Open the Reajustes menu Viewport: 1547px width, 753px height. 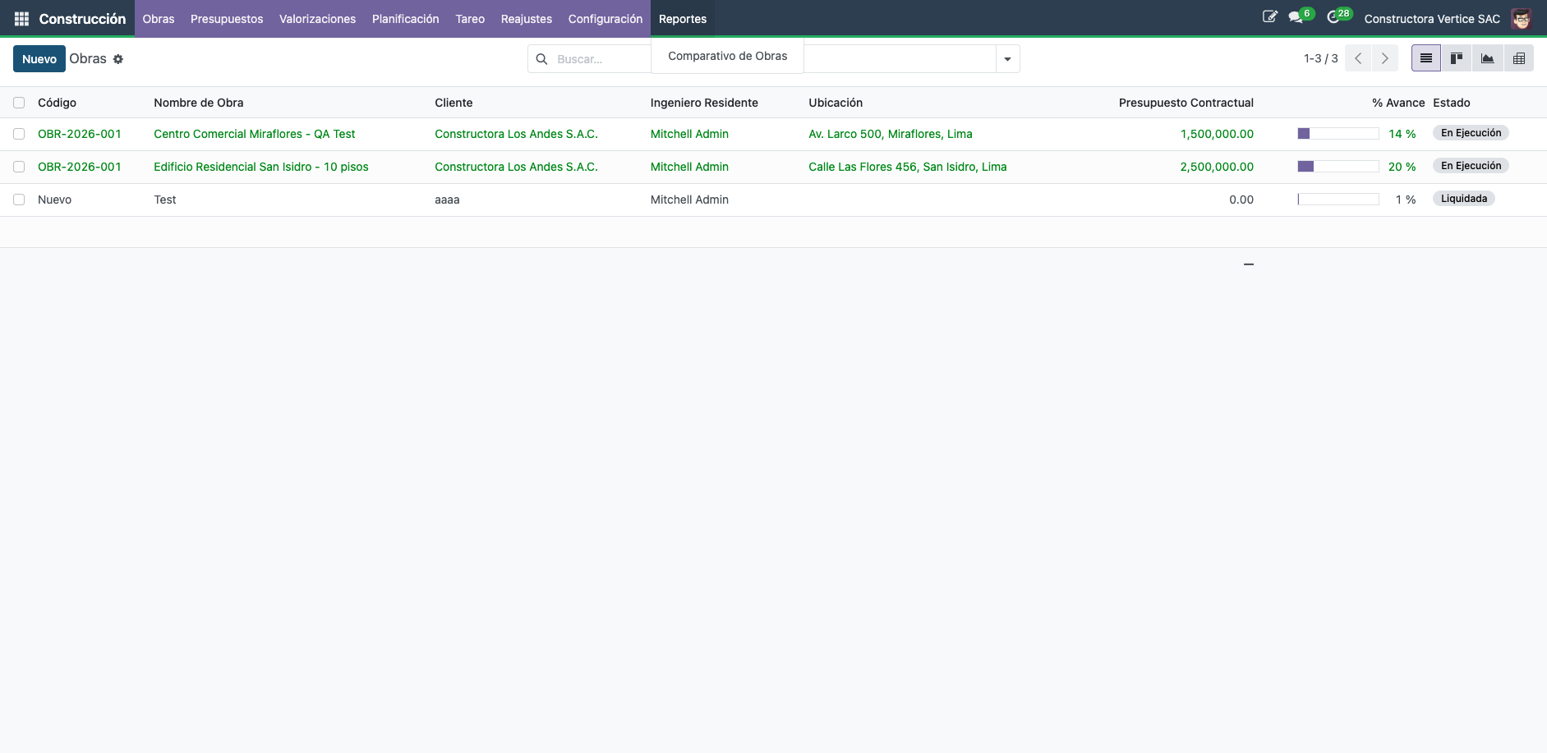tap(527, 19)
